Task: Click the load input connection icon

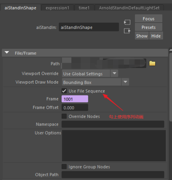Action: coord(127,22)
